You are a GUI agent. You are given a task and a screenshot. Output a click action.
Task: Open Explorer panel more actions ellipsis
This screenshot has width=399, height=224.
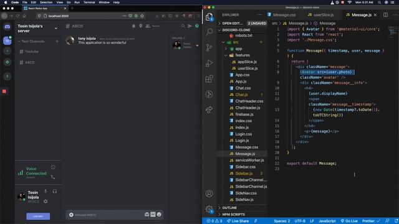[259, 15]
